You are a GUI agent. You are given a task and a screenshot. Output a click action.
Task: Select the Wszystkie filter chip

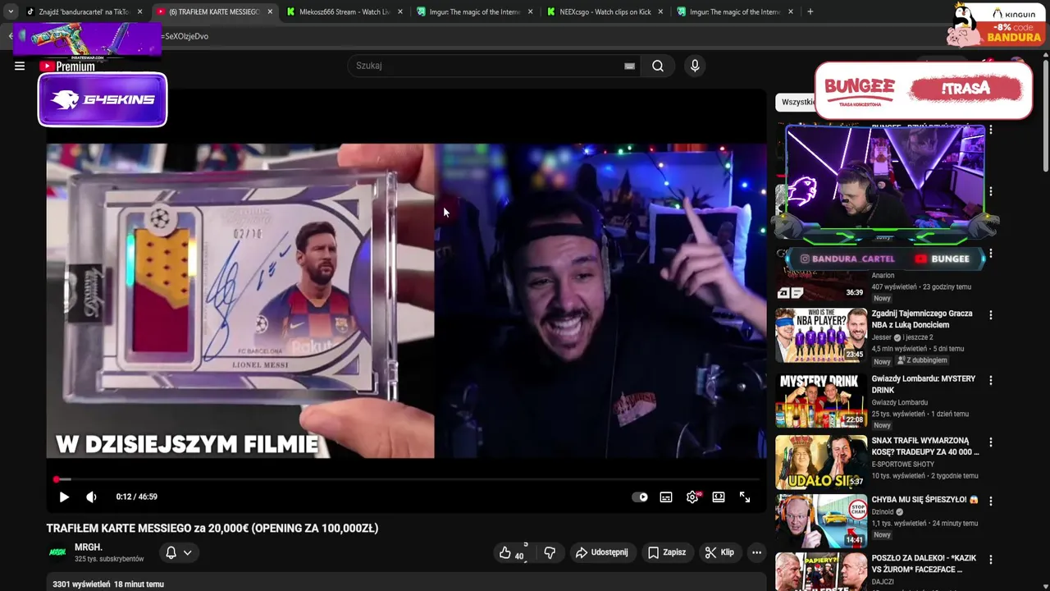point(797,103)
